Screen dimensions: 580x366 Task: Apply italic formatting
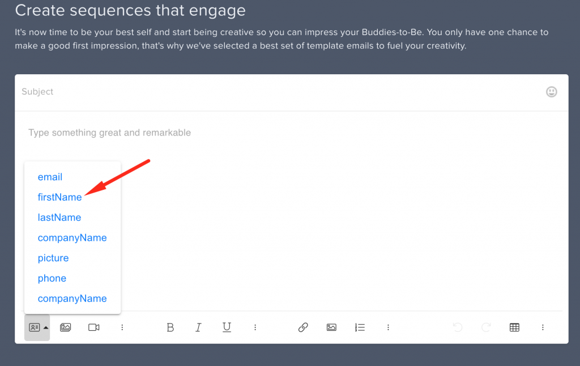click(198, 327)
